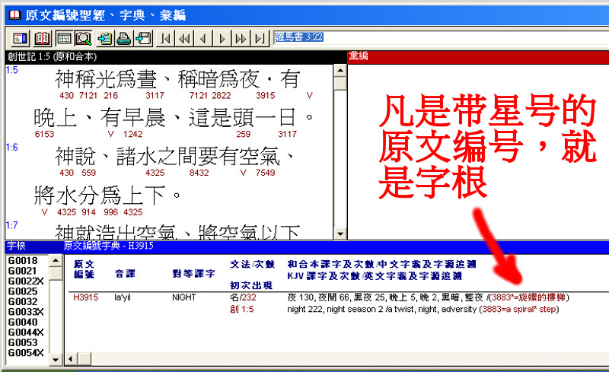Click the 創世記 1:5 (原和合本) header
This screenshot has width=609, height=372.
pyautogui.click(x=52, y=57)
